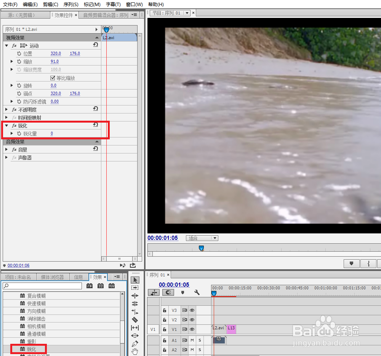
Task: Click YUV effects filter icon
Action: (112, 286)
